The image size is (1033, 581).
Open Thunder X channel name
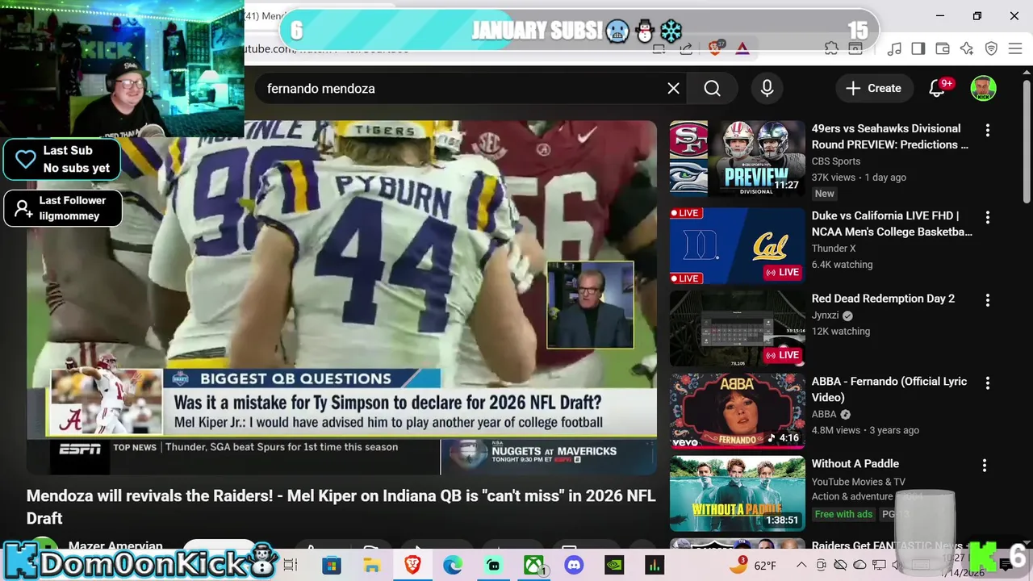pyautogui.click(x=834, y=249)
